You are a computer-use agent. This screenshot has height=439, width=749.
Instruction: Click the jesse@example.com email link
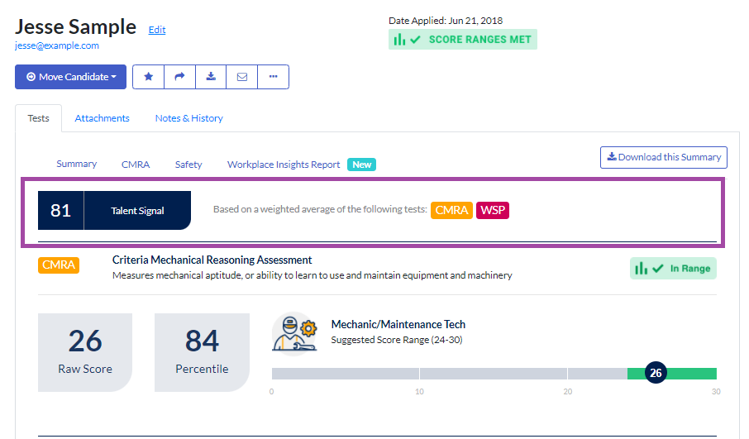[x=57, y=45]
